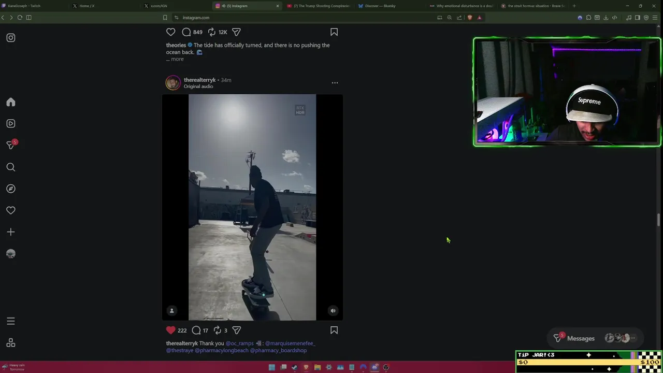Pause the skateboarding video

click(x=252, y=207)
